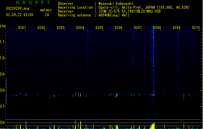Click the Receiver ICOM IC-575 text
The width and height of the screenshot is (203, 129).
point(129,11)
